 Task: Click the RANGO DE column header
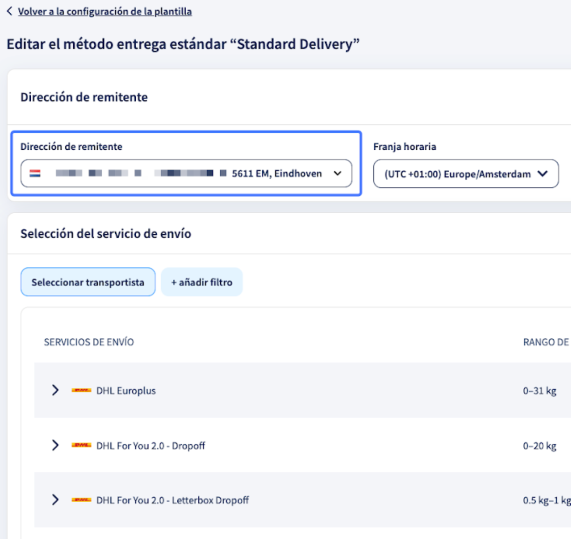546,342
